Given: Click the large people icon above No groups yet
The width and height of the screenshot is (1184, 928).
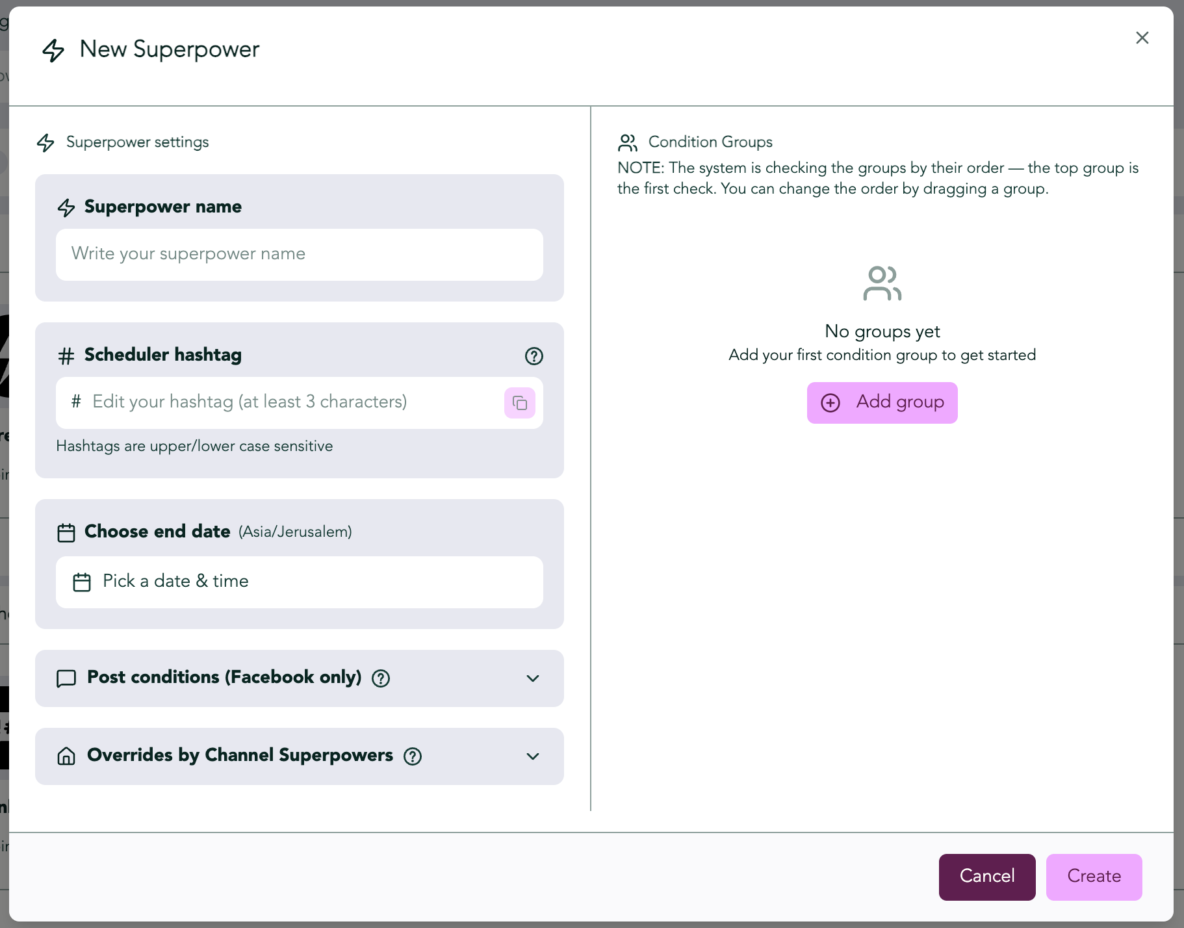Looking at the screenshot, I should [x=882, y=283].
